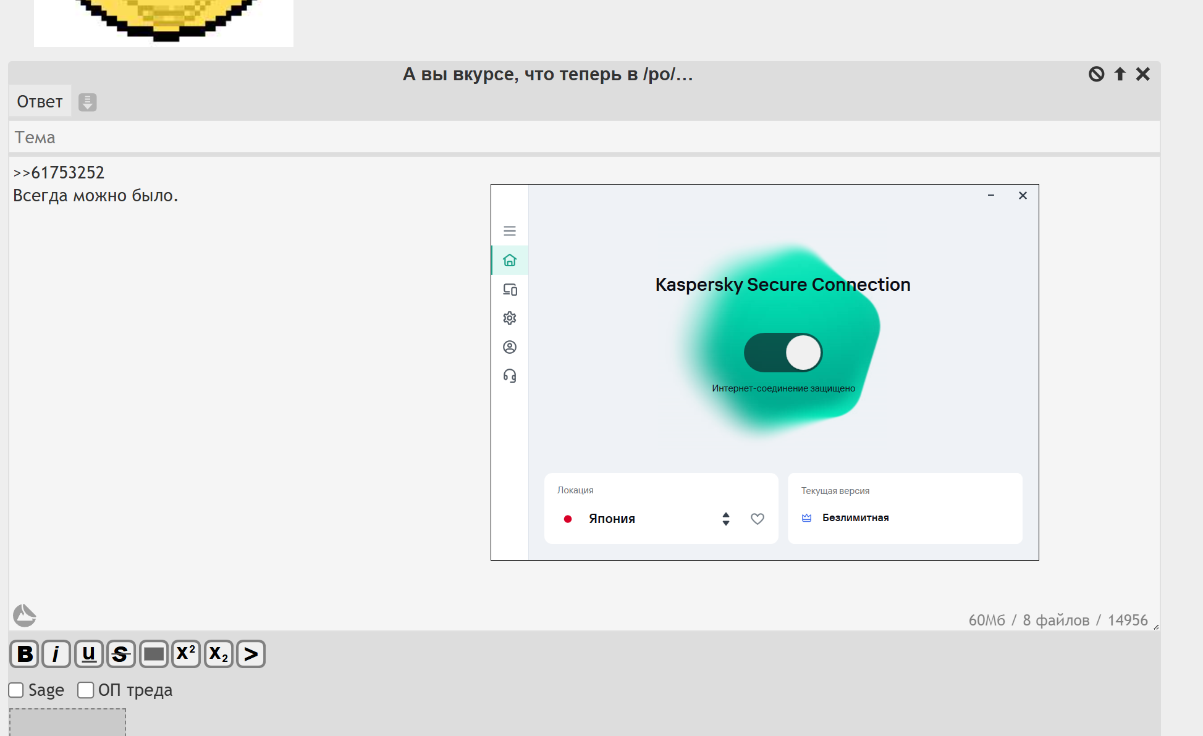This screenshot has width=1203, height=736.
Task: Toggle the Kaspersky VPN connection switch
Action: click(783, 353)
